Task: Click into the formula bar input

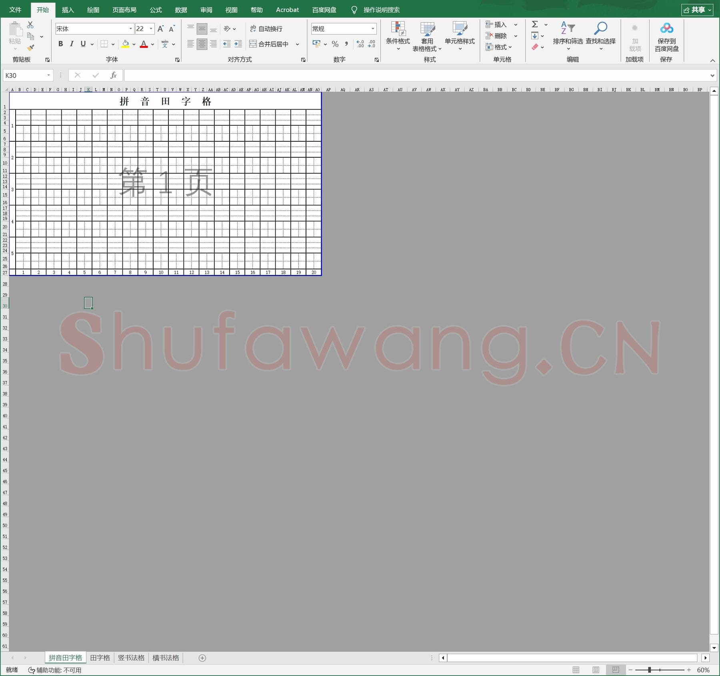Action: point(416,75)
